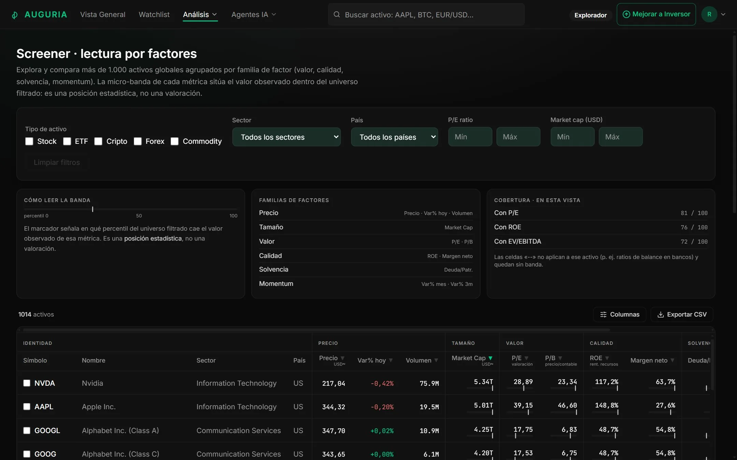Select the AAPL row checkbox
737x460 pixels.
27,407
